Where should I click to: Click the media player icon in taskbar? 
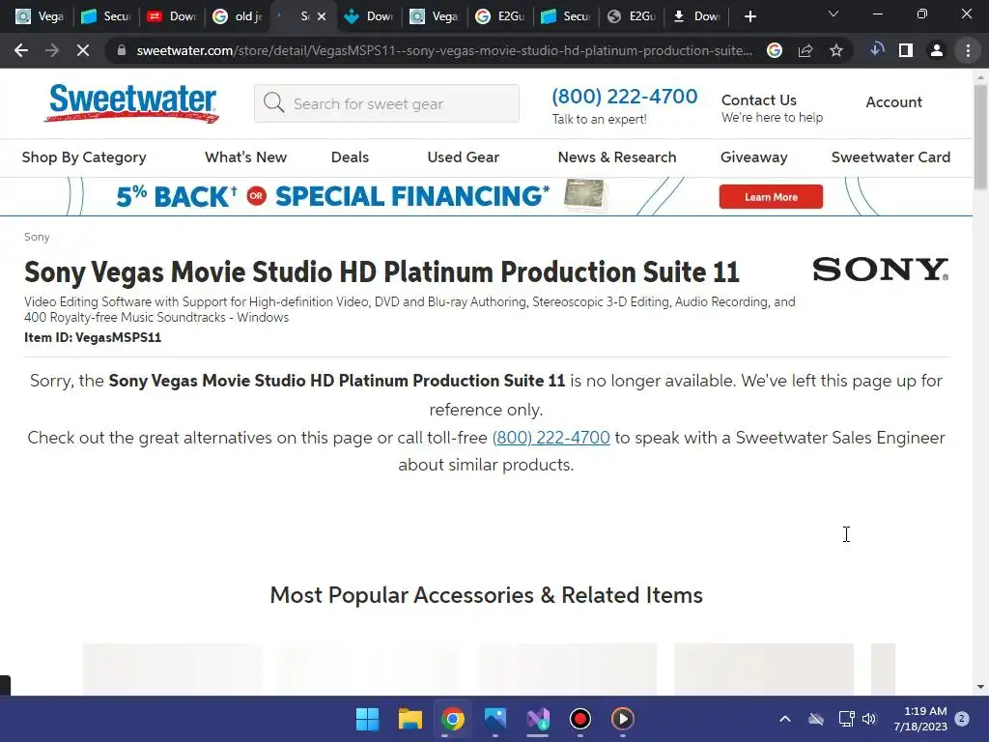coord(623,719)
